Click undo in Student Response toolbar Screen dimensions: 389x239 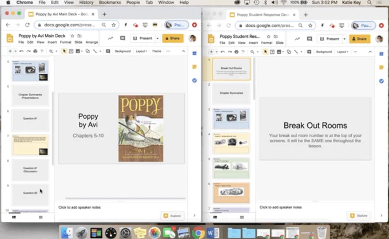click(223, 52)
